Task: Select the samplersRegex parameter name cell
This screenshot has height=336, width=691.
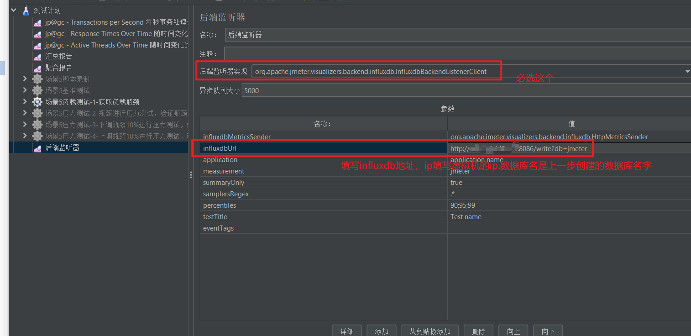Action: pos(324,194)
